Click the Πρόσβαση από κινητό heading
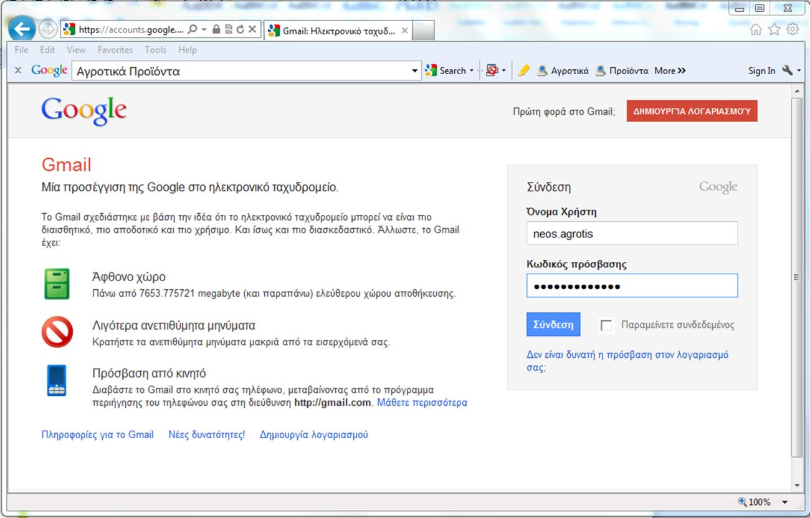This screenshot has height=518, width=810. click(x=149, y=373)
